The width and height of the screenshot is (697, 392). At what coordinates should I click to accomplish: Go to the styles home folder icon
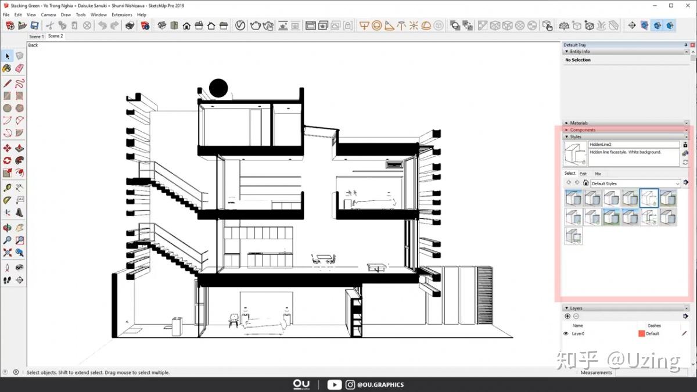click(x=585, y=183)
